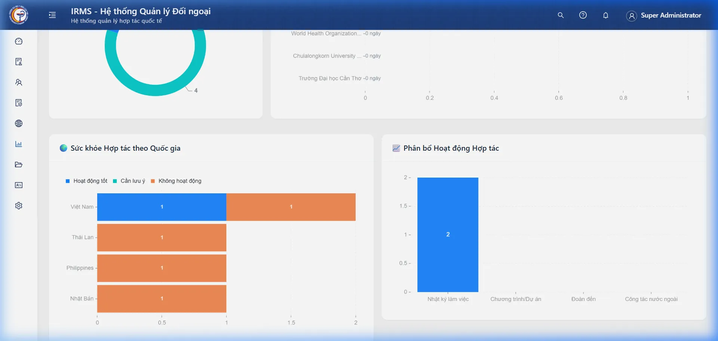Open the help question mark icon
718x341 pixels.
pos(583,15)
